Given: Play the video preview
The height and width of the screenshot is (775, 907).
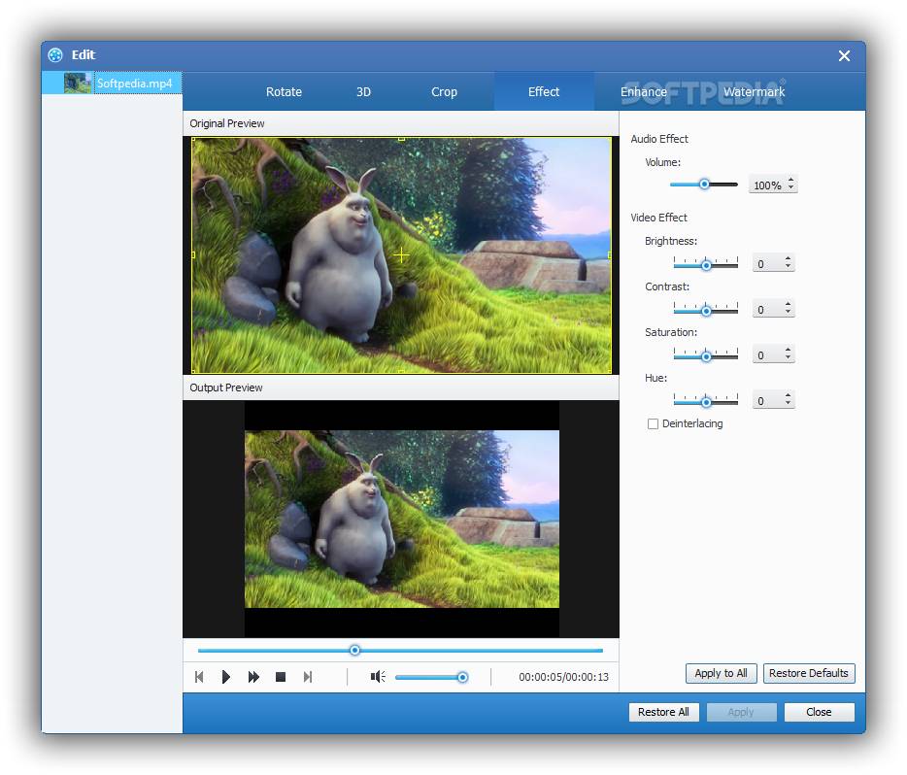Looking at the screenshot, I should point(226,677).
